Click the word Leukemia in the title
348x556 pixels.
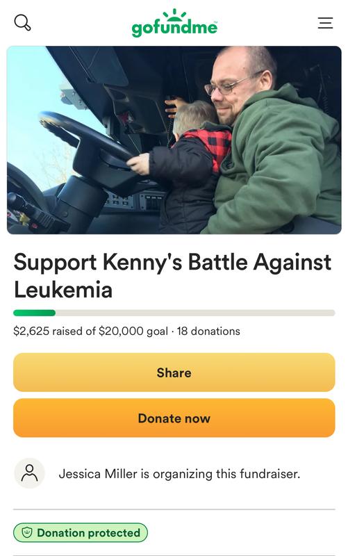[63, 290]
